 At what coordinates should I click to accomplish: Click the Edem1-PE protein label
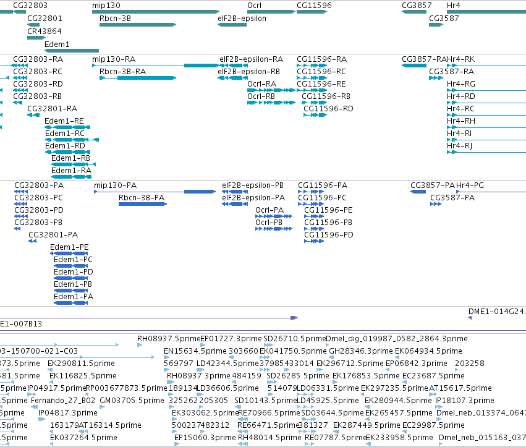[x=69, y=247]
